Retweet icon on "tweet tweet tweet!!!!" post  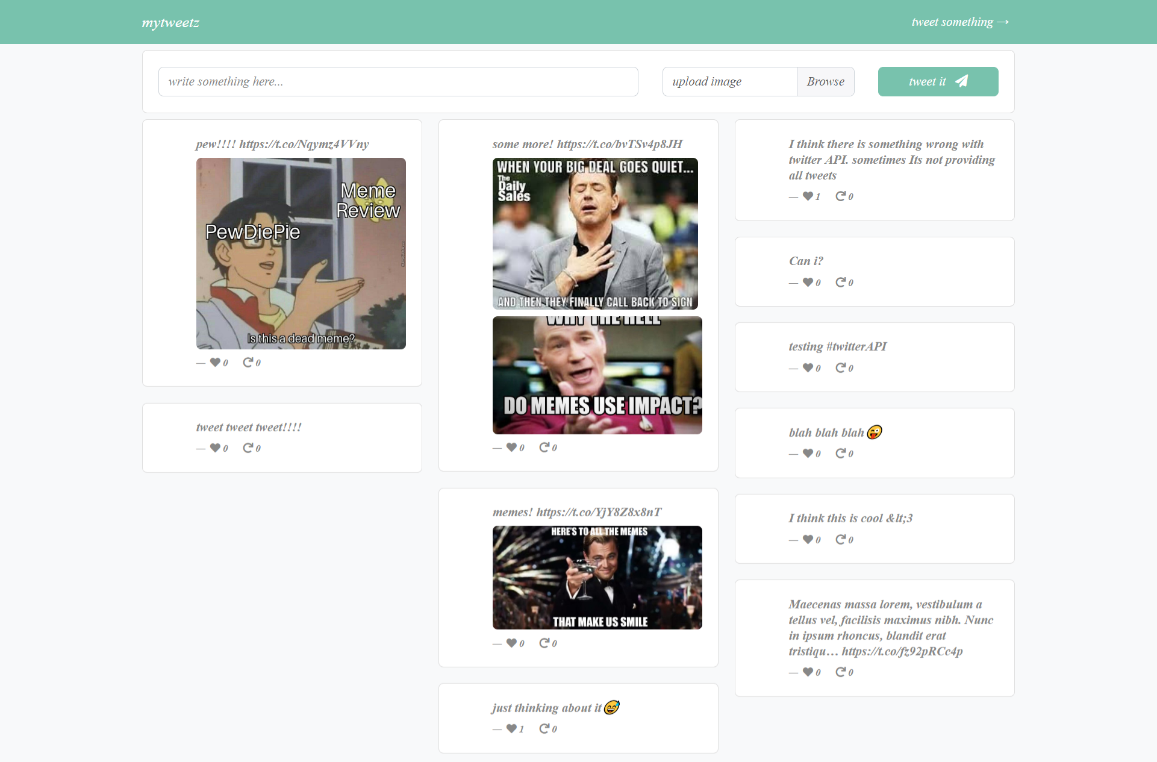248,448
